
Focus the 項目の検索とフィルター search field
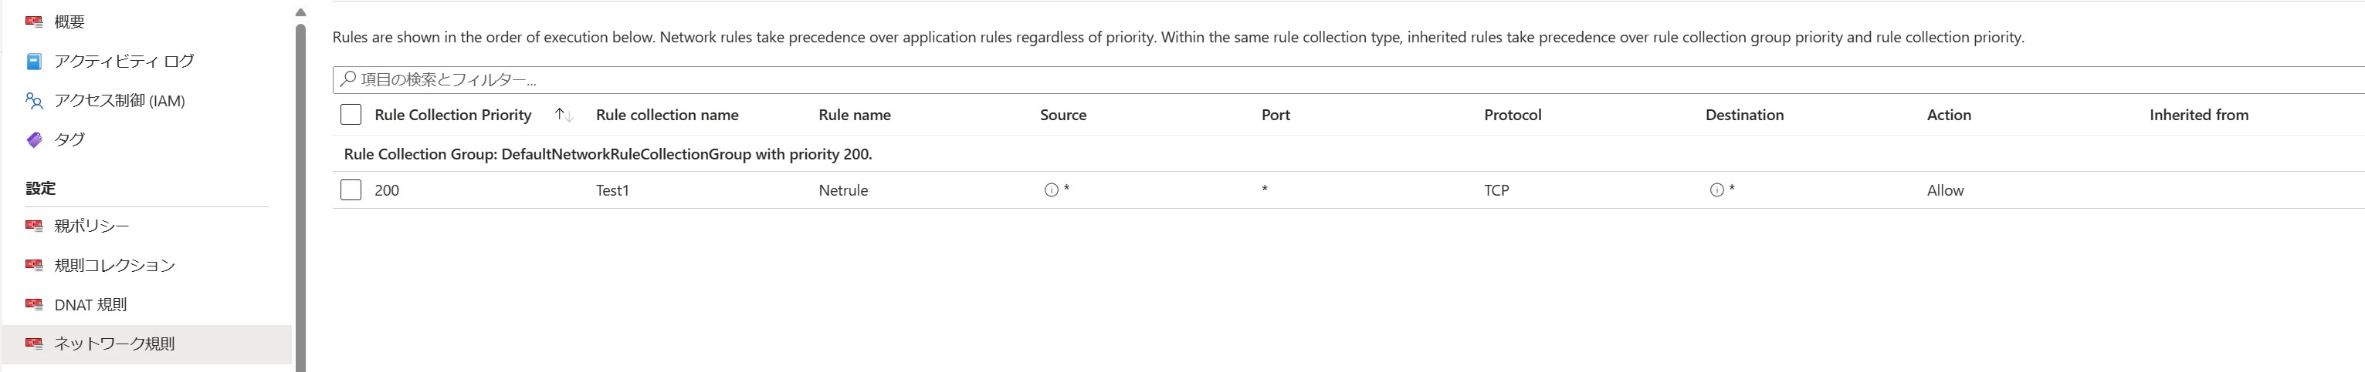[x=1286, y=80]
